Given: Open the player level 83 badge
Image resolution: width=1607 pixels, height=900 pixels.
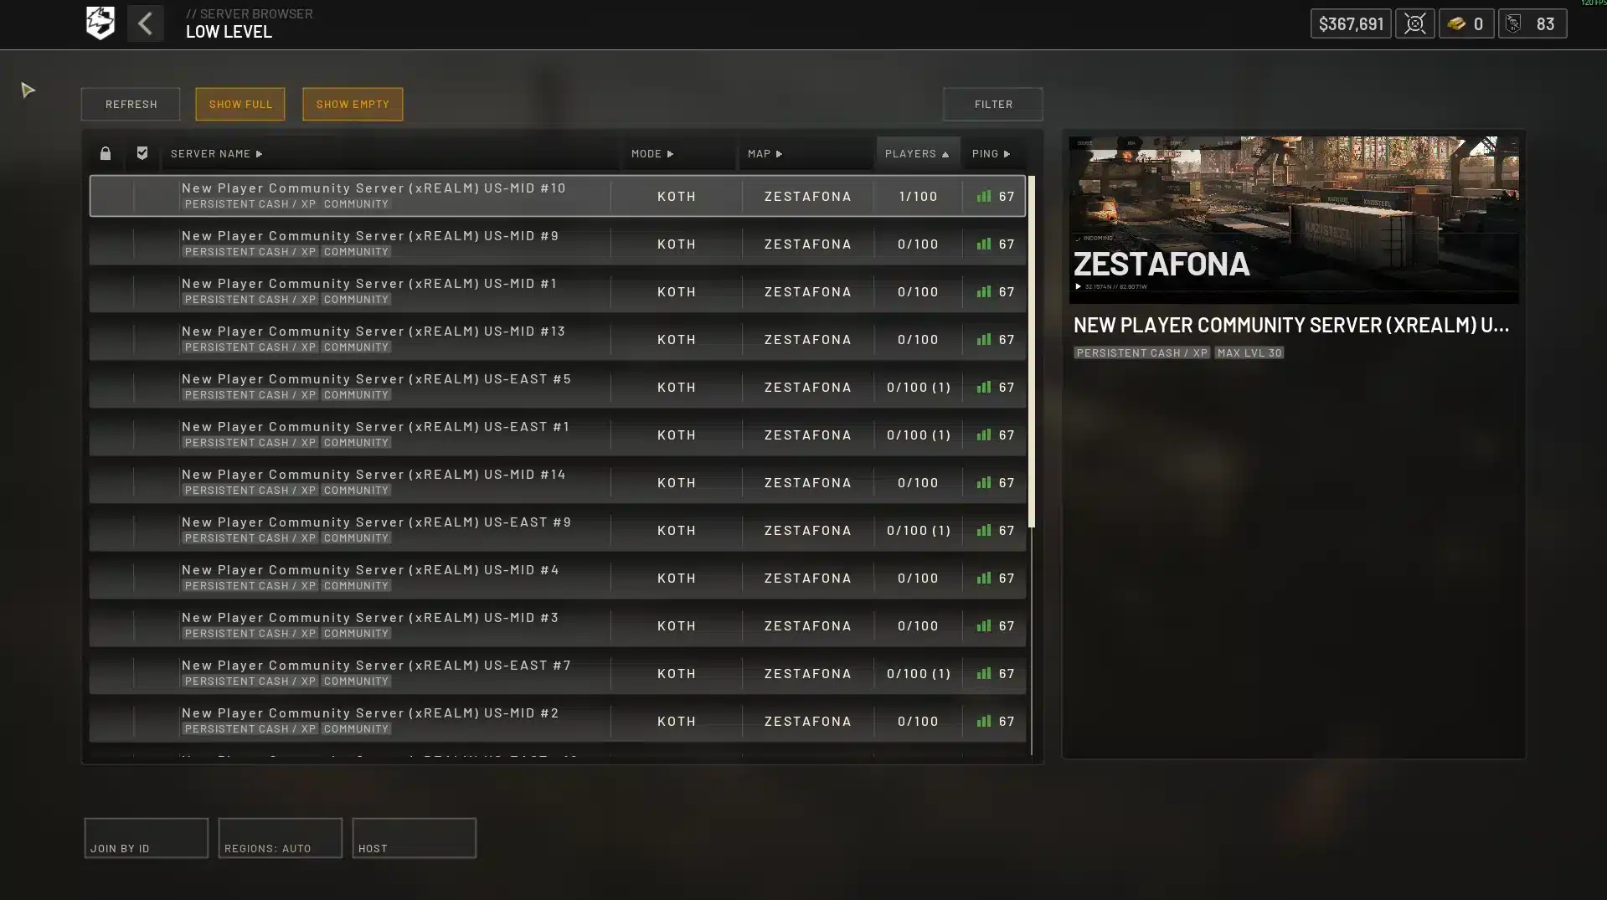Looking at the screenshot, I should tap(1532, 23).
